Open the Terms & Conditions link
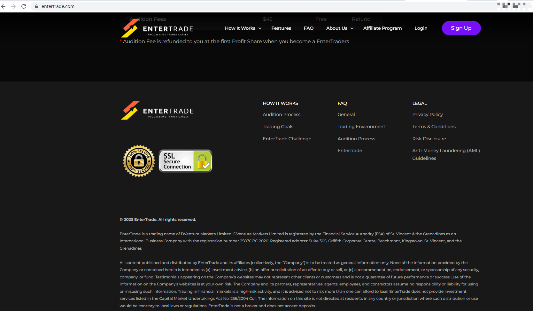The height and width of the screenshot is (311, 533). click(x=434, y=127)
